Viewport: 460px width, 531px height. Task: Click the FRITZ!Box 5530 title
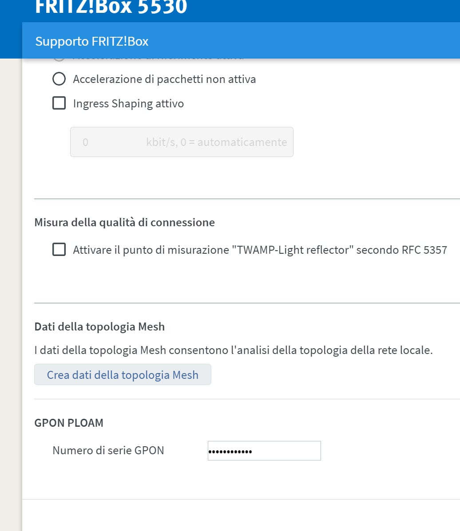(x=111, y=7)
